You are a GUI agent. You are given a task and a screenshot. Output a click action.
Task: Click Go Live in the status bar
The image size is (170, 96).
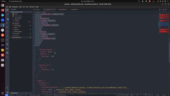click(x=151, y=95)
